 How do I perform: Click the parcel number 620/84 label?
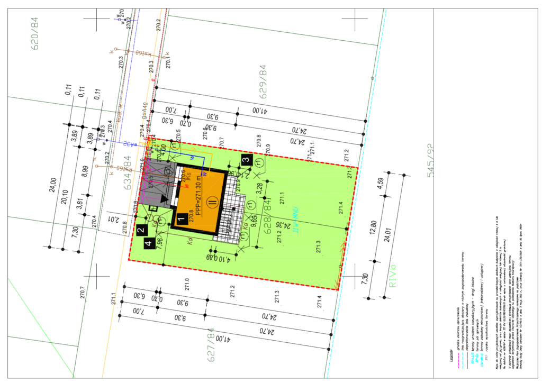tap(36, 33)
